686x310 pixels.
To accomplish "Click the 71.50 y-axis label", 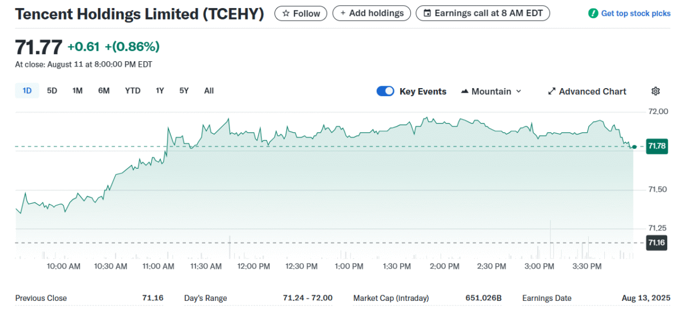I will click(659, 189).
